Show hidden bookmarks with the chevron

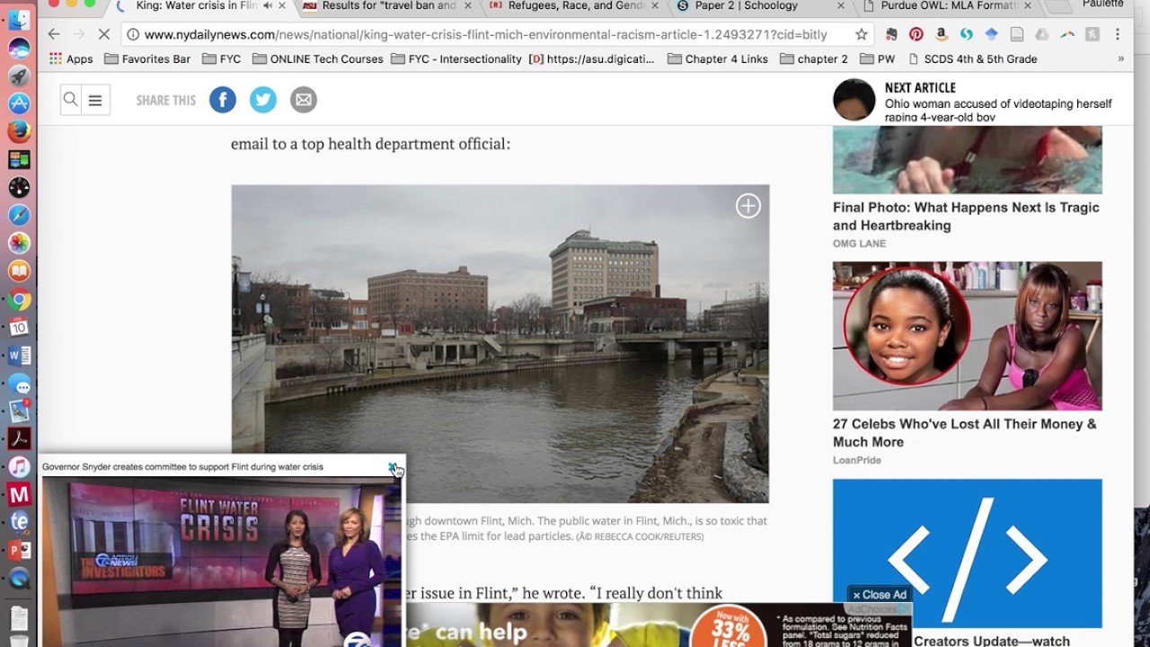1120,59
